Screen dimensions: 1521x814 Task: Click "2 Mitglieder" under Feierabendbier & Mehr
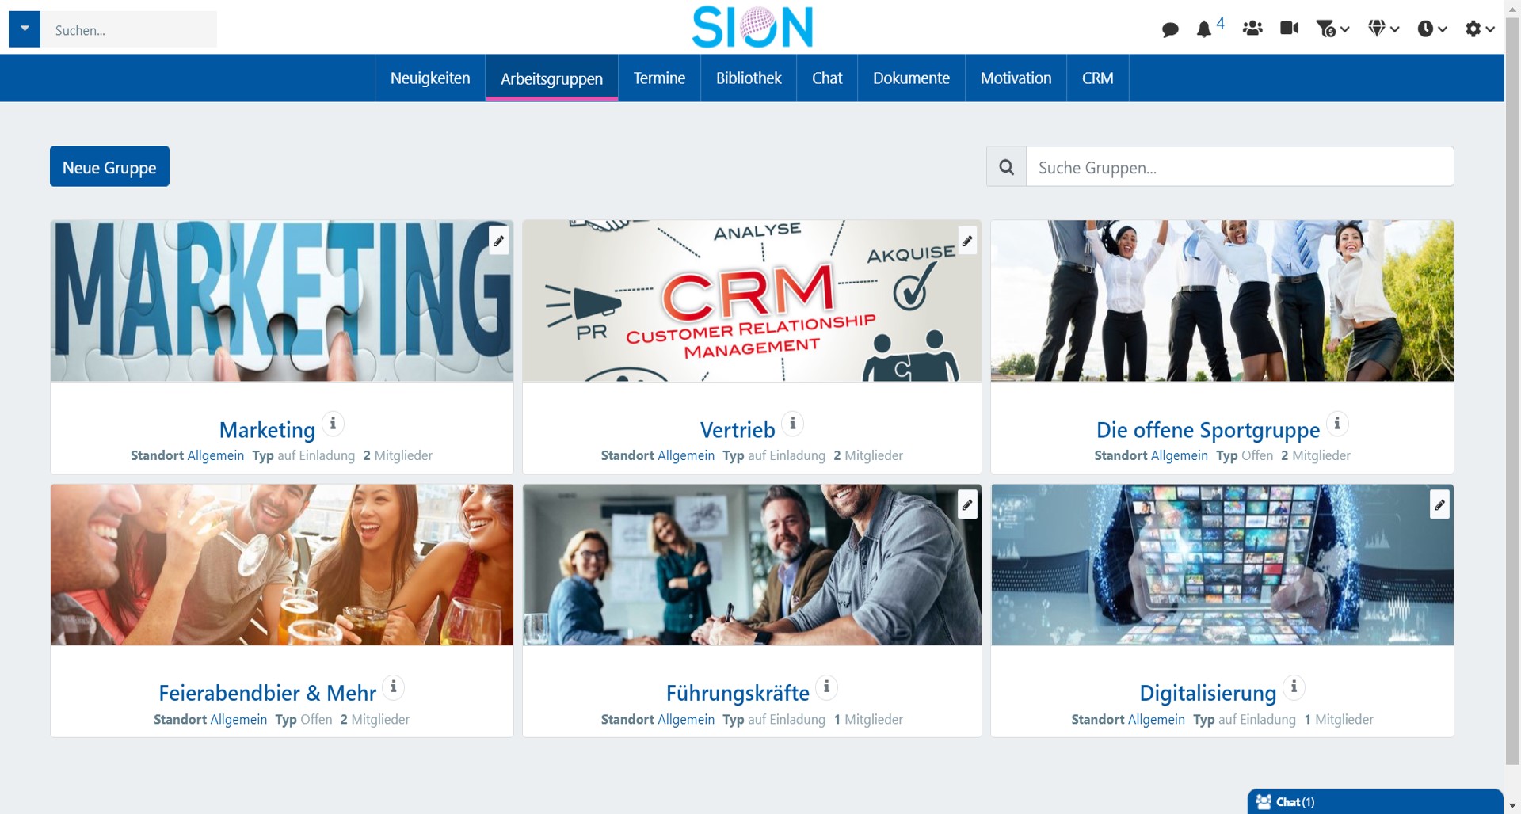coord(375,719)
